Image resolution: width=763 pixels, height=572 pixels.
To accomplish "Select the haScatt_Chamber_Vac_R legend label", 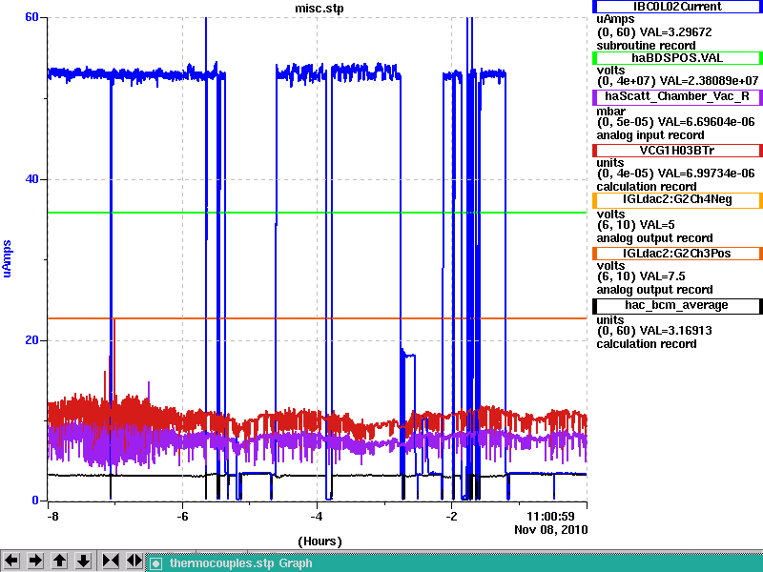I will point(677,96).
